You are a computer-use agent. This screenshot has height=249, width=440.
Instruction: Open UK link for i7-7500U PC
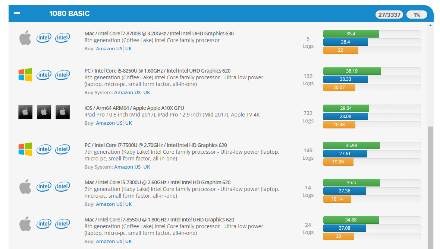[x=147, y=167]
